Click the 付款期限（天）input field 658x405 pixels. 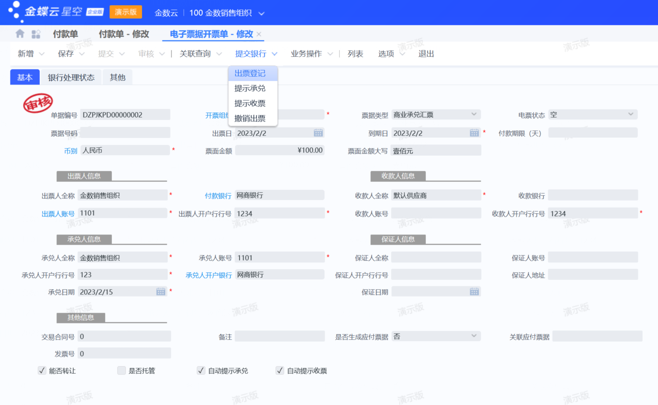(593, 133)
